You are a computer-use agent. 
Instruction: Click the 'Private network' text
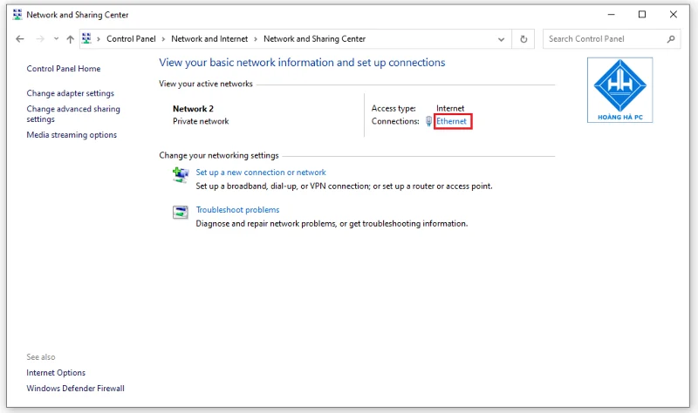tap(201, 121)
